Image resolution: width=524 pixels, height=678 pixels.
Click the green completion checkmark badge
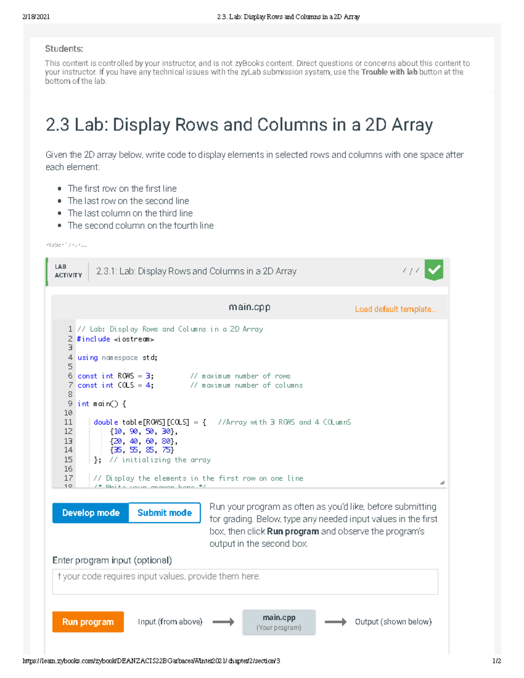coord(434,270)
